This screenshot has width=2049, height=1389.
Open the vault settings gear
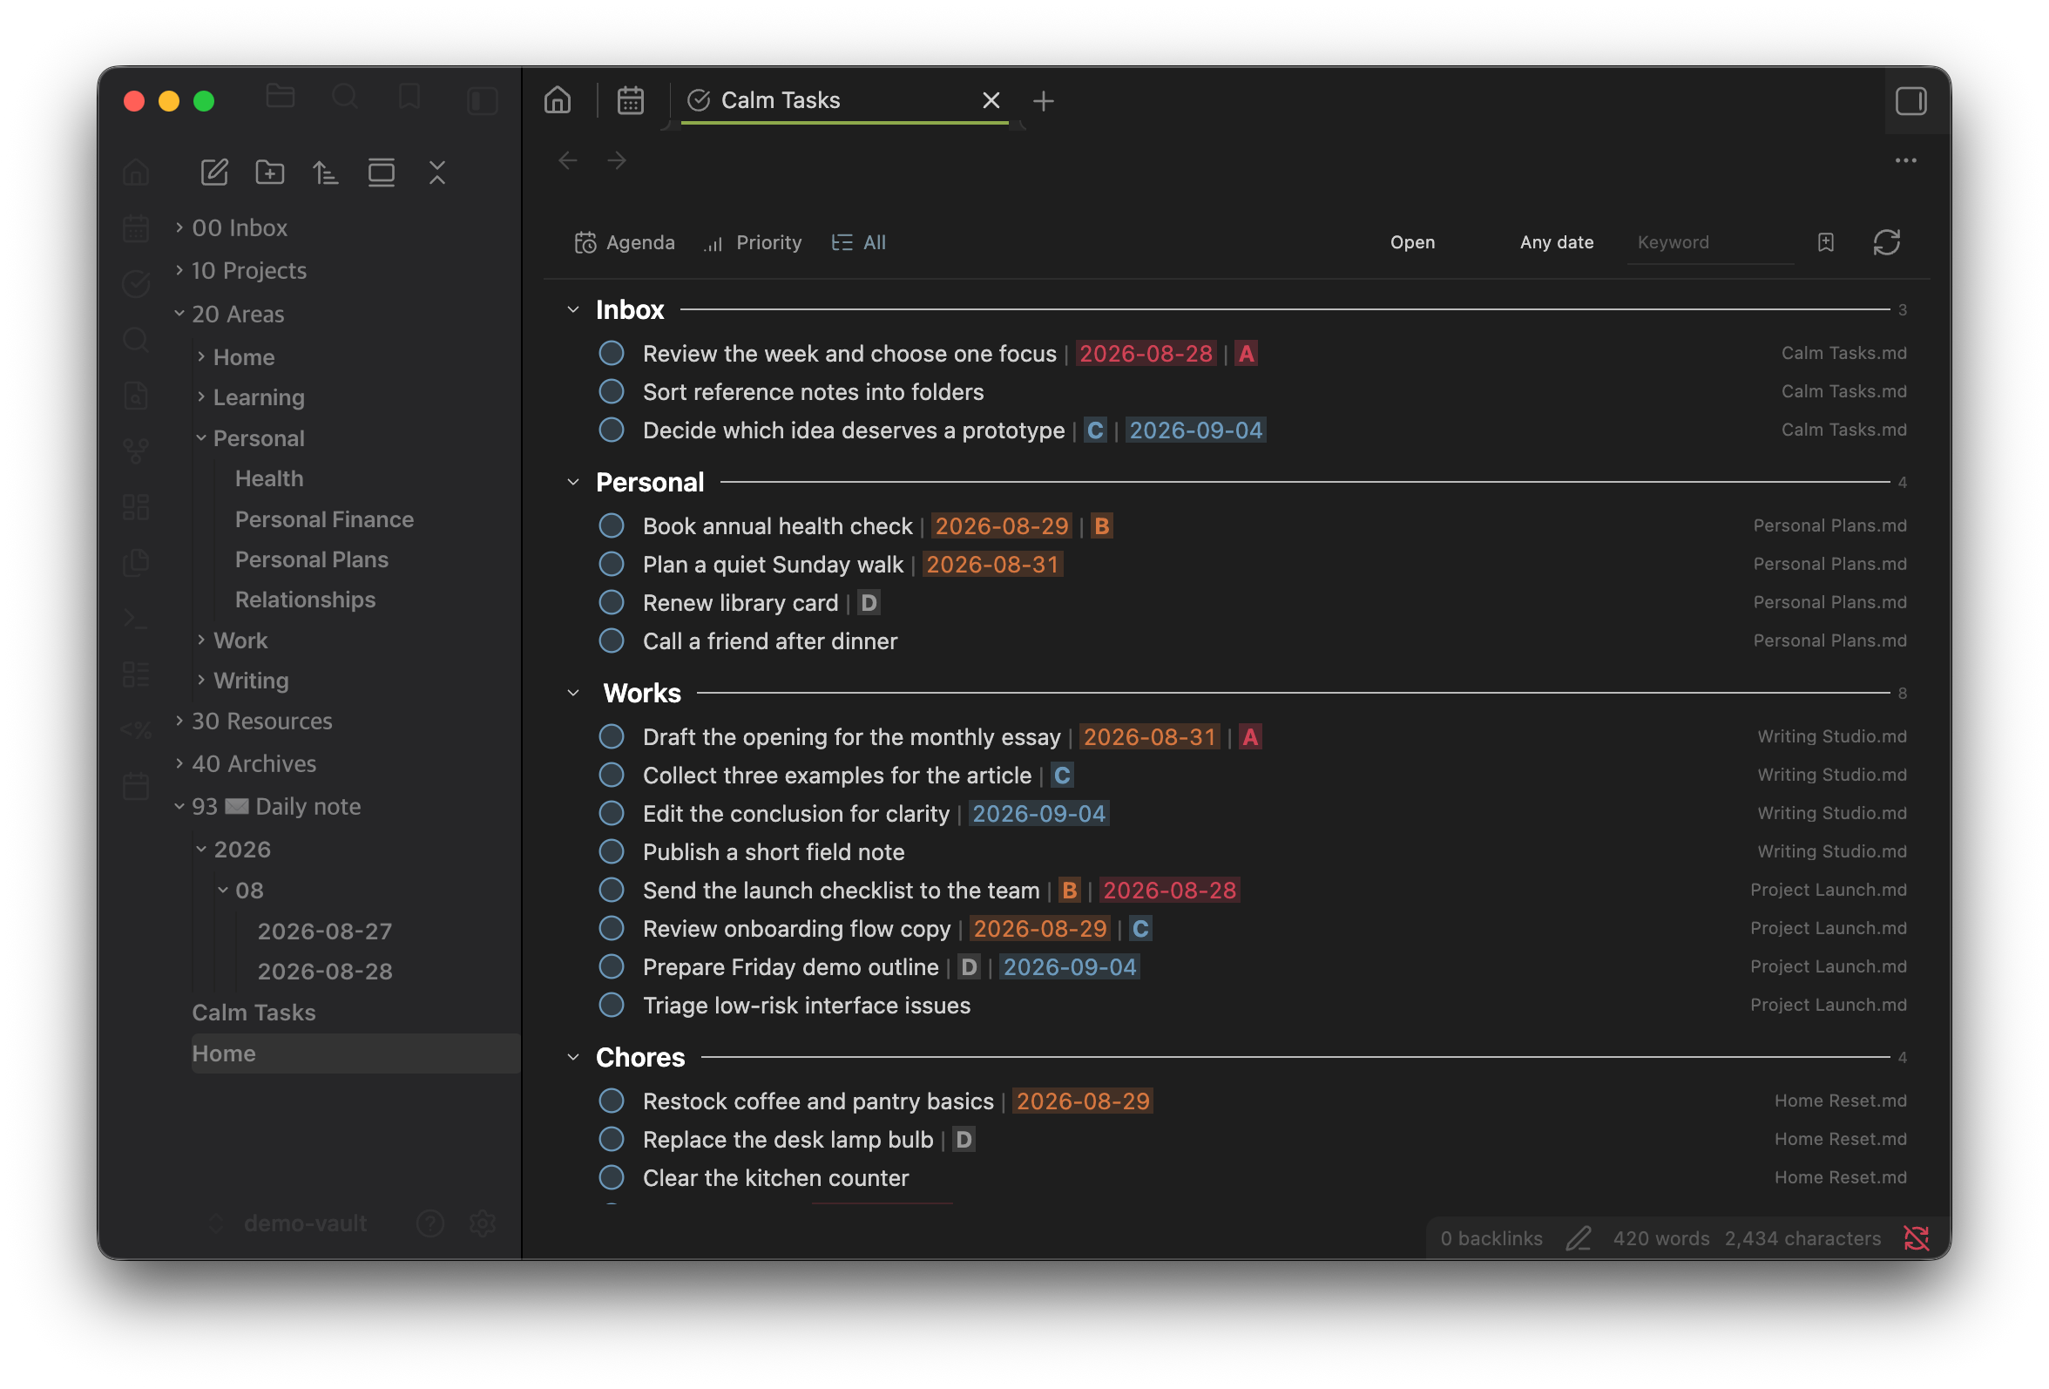click(483, 1223)
